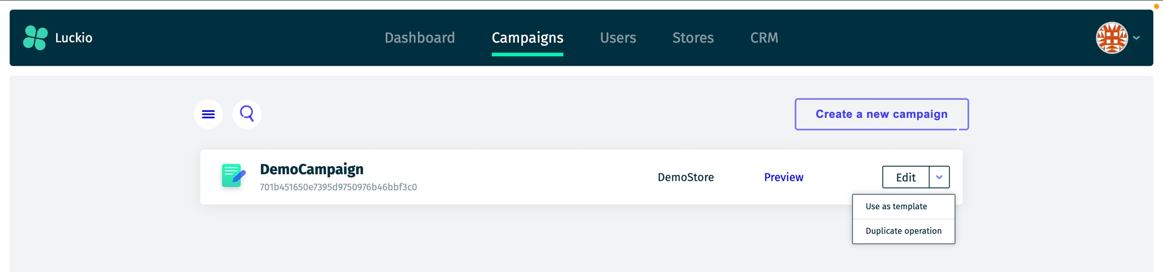This screenshot has height=272, width=1163.
Task: Open the Stores tab
Action: [693, 38]
